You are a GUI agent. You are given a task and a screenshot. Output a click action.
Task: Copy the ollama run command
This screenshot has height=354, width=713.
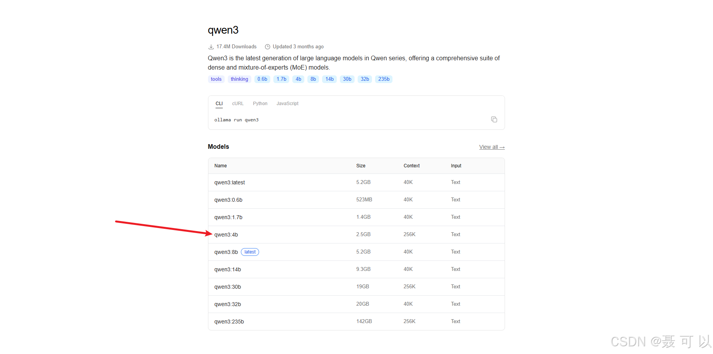(x=494, y=119)
